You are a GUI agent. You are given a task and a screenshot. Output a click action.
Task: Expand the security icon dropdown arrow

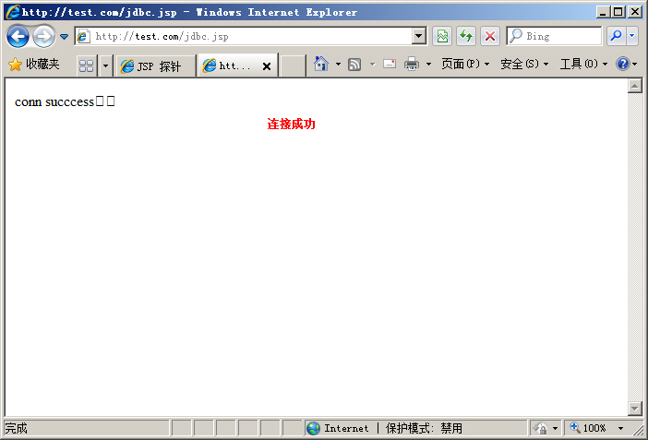click(555, 428)
